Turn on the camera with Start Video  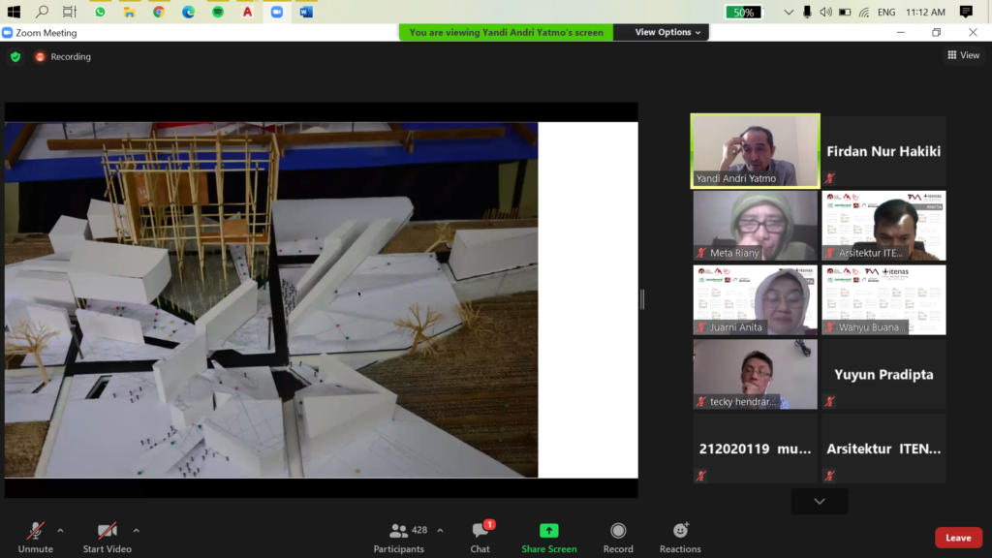(x=107, y=536)
